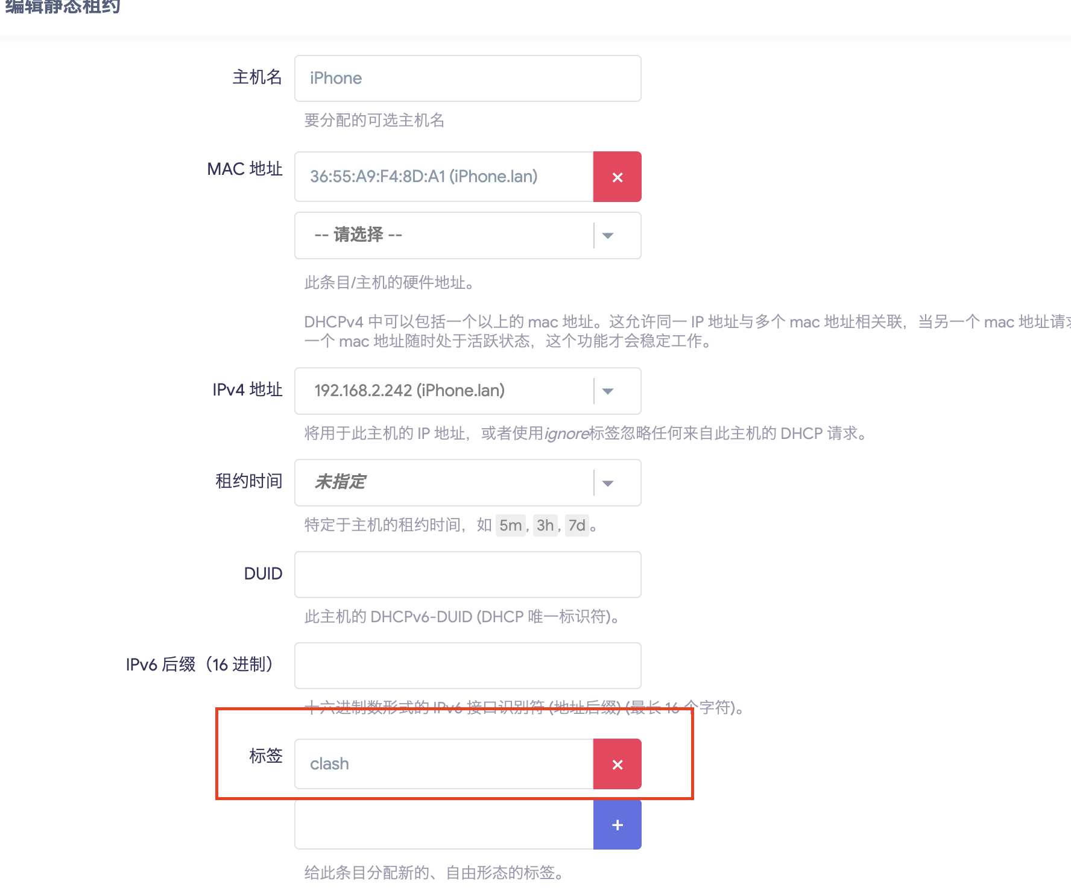Click the 租约时间 label
The image size is (1071, 896).
[x=248, y=481]
